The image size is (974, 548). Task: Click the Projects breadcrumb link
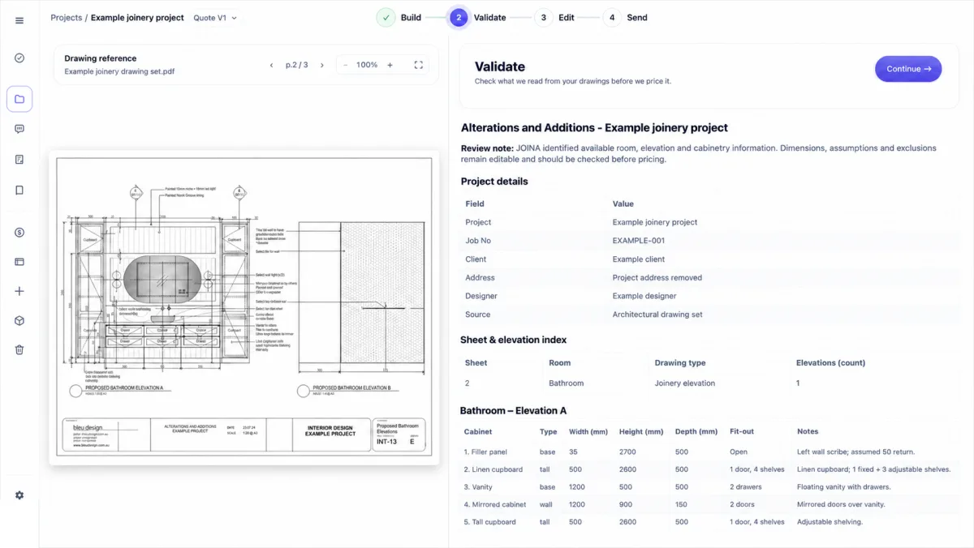pos(66,17)
